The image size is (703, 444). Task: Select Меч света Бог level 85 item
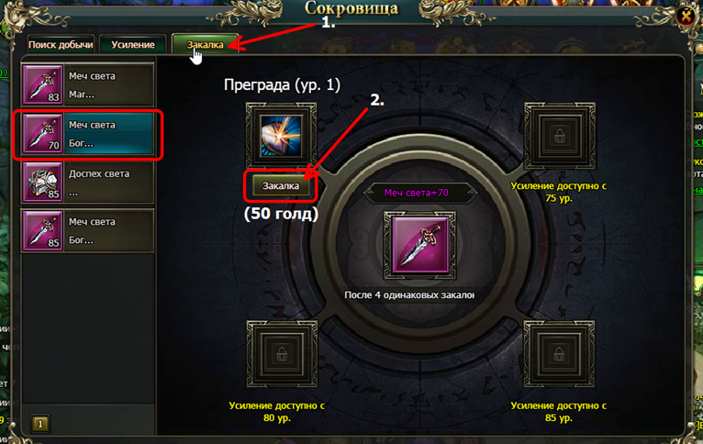88,230
